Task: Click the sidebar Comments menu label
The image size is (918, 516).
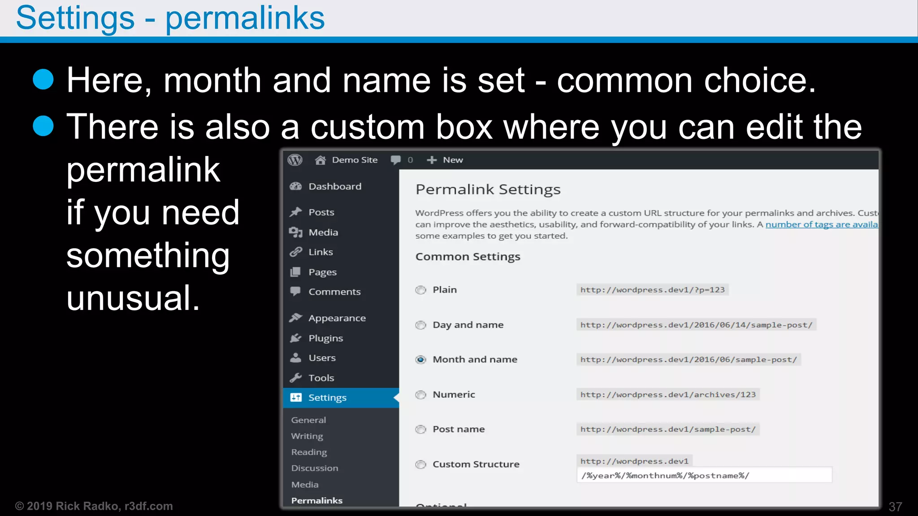Action: point(334,292)
